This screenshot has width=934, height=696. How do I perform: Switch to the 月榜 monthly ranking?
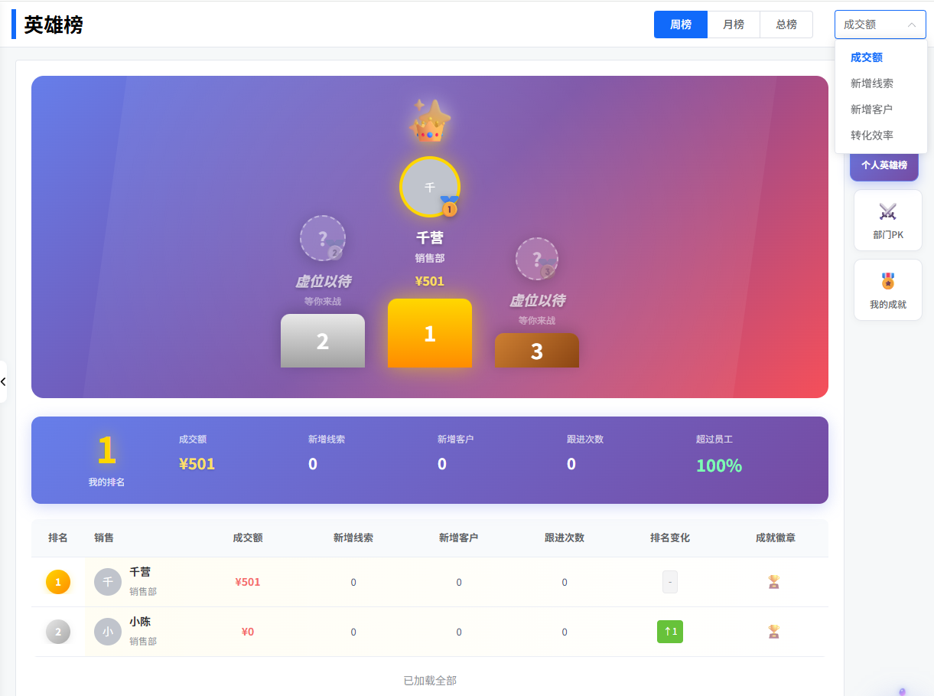734,25
